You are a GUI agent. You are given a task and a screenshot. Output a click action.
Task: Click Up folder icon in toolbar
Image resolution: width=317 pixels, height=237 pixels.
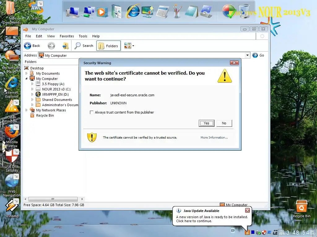point(66,46)
